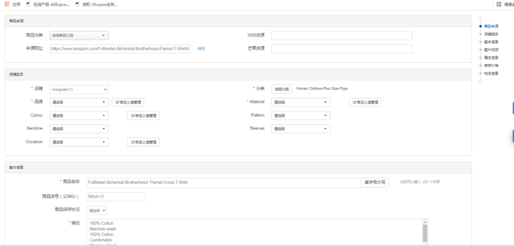Jump to 基本信息 section in side navigation
Screen dimensions: 514x246
491,42
